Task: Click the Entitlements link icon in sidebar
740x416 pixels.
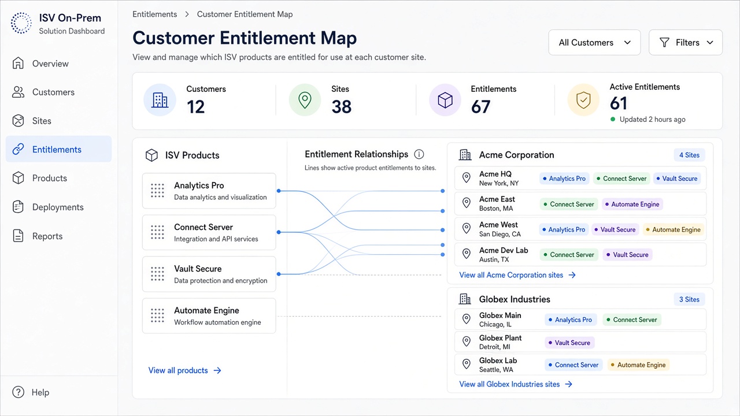Action: (18, 150)
